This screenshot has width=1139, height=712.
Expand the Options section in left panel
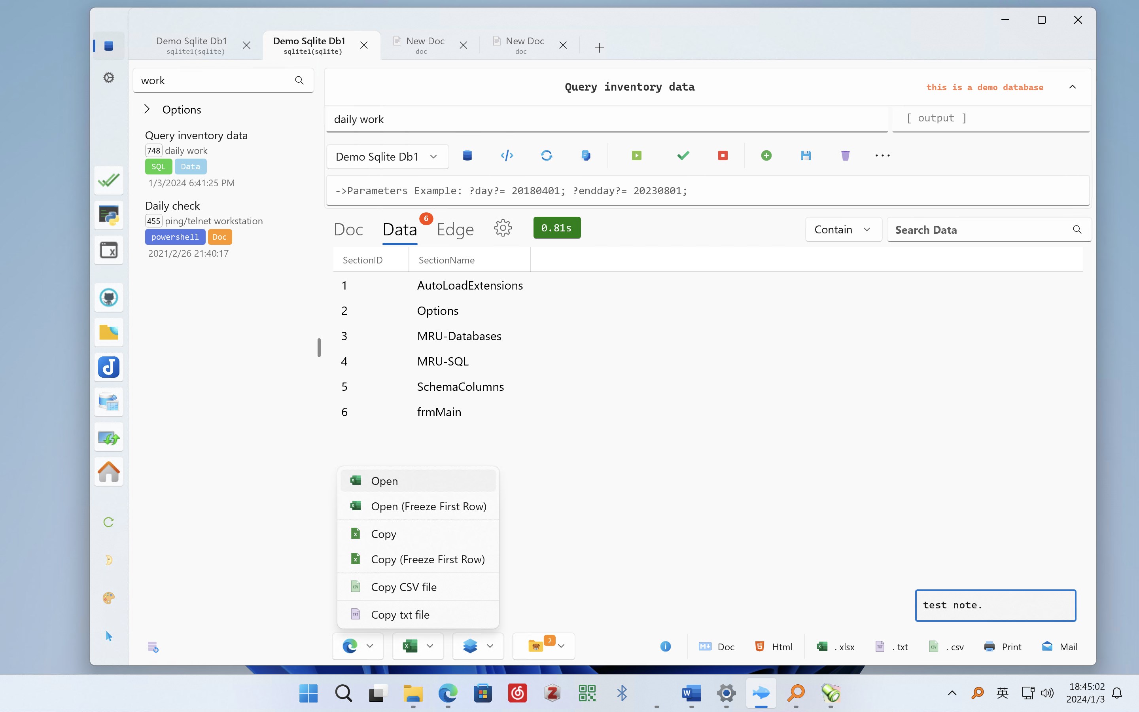[173, 110]
